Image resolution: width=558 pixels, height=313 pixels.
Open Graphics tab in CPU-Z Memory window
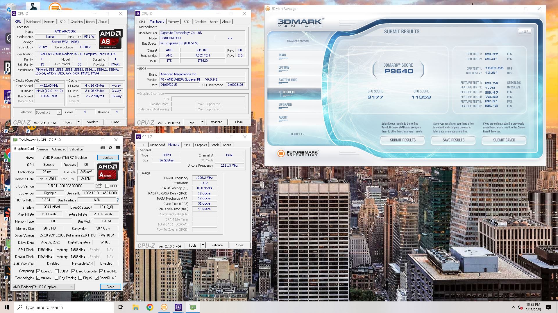click(201, 145)
